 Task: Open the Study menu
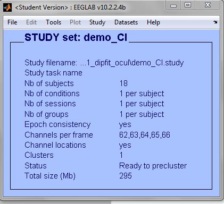click(x=97, y=22)
